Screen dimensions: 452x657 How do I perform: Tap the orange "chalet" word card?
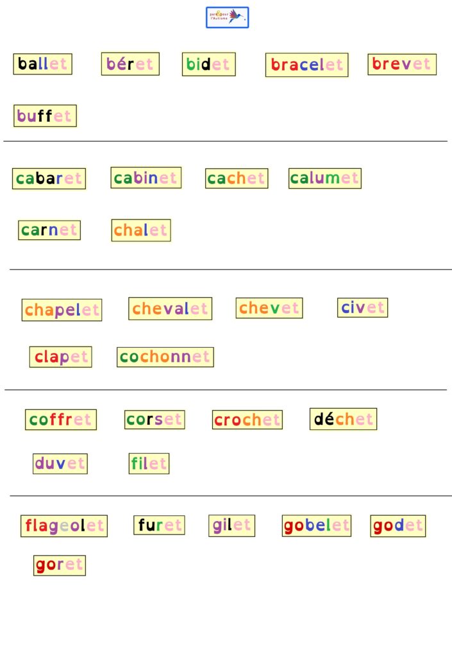pos(141,230)
